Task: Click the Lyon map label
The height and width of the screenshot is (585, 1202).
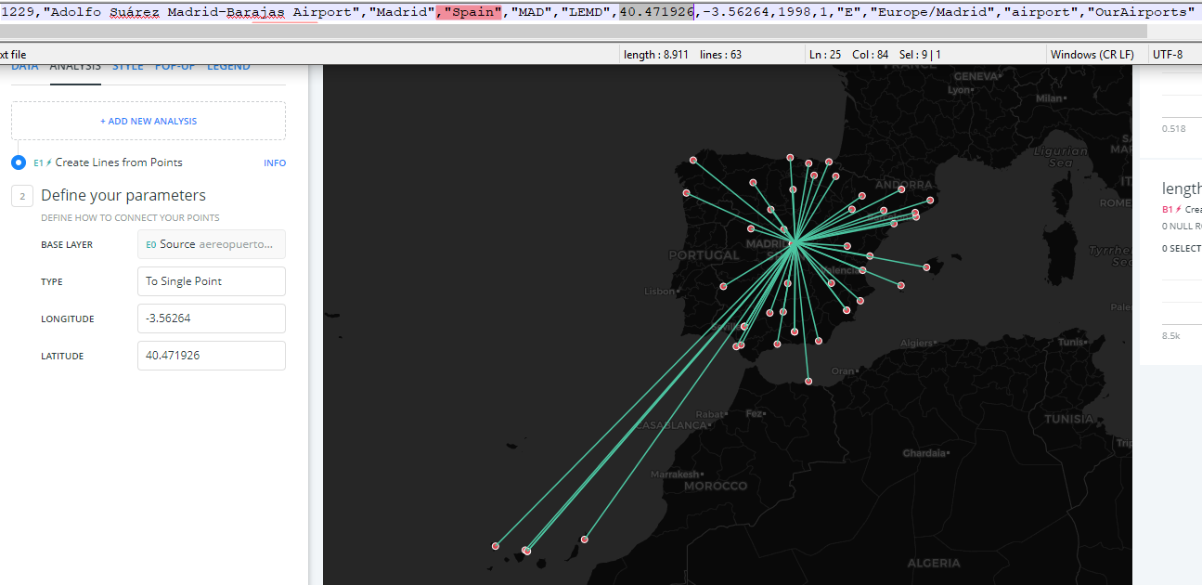Action: [x=960, y=91]
